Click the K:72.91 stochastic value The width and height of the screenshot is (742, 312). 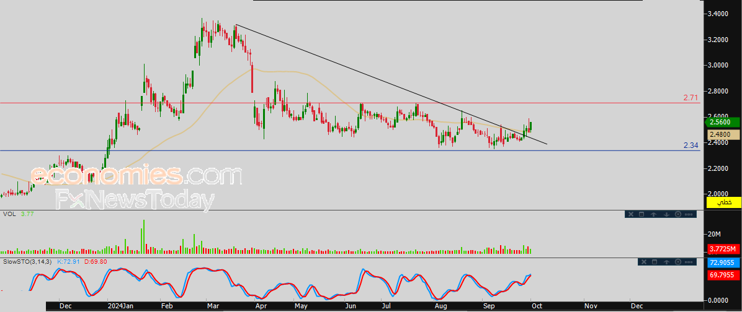pyautogui.click(x=69, y=261)
